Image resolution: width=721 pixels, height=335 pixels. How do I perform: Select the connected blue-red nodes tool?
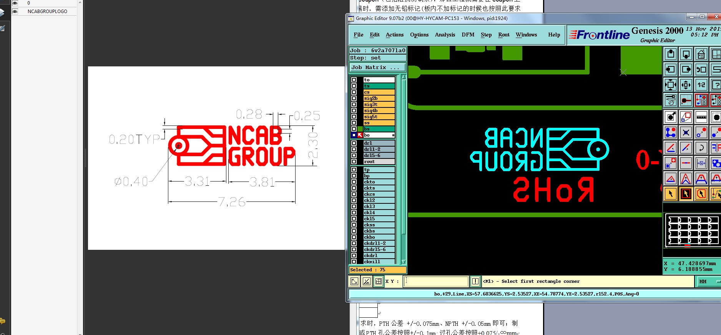pos(671,132)
